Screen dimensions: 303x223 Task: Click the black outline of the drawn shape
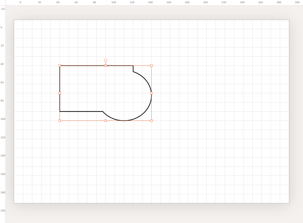click(81, 111)
